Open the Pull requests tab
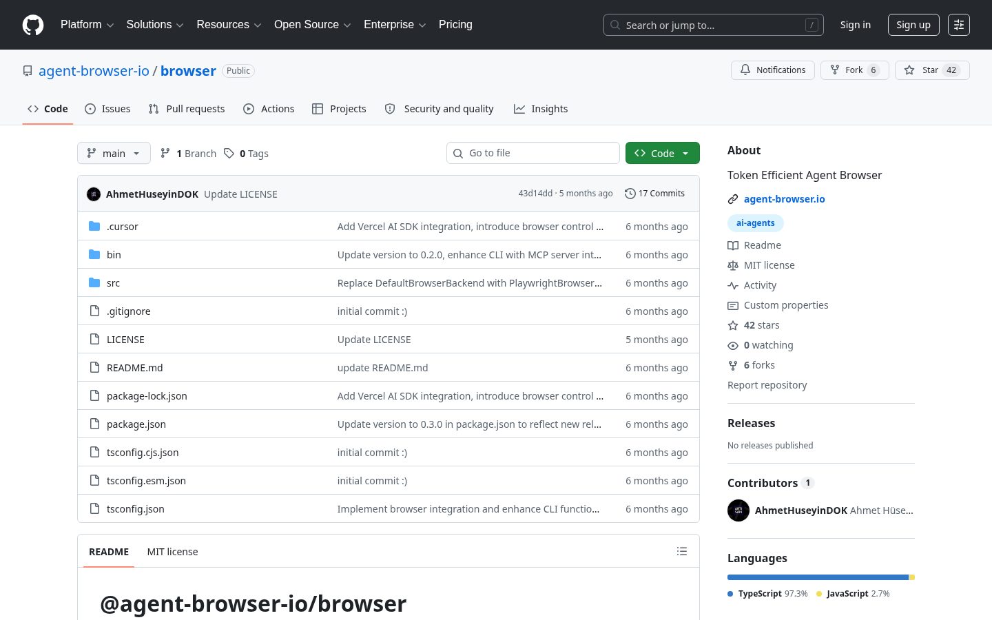992x620 pixels. pyautogui.click(x=187, y=109)
